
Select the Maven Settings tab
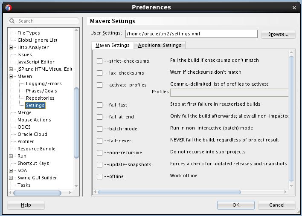click(112, 45)
